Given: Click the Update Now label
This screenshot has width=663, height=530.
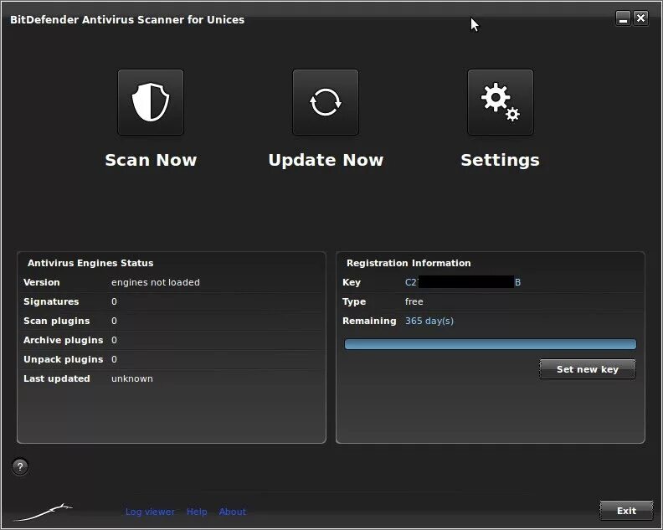Looking at the screenshot, I should [326, 160].
